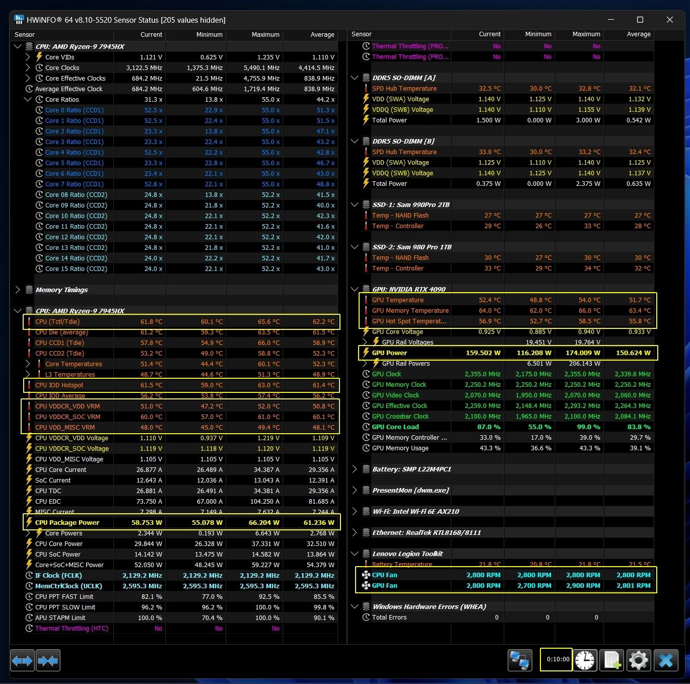Click the clock icon beside GPU Memory Clock
The height and width of the screenshot is (684, 690).
tap(366, 384)
